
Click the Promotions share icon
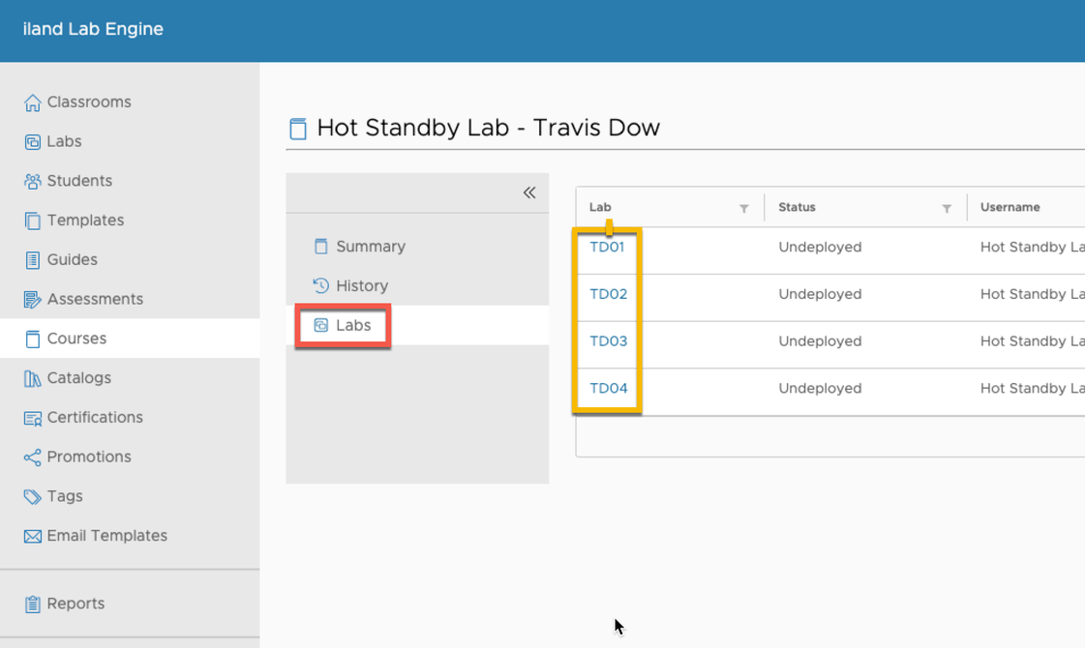(33, 457)
